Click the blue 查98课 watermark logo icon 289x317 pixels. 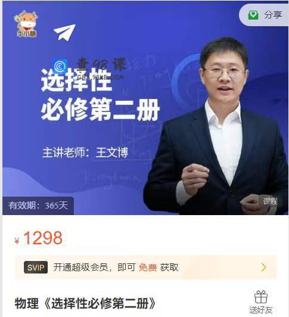(x=60, y=66)
